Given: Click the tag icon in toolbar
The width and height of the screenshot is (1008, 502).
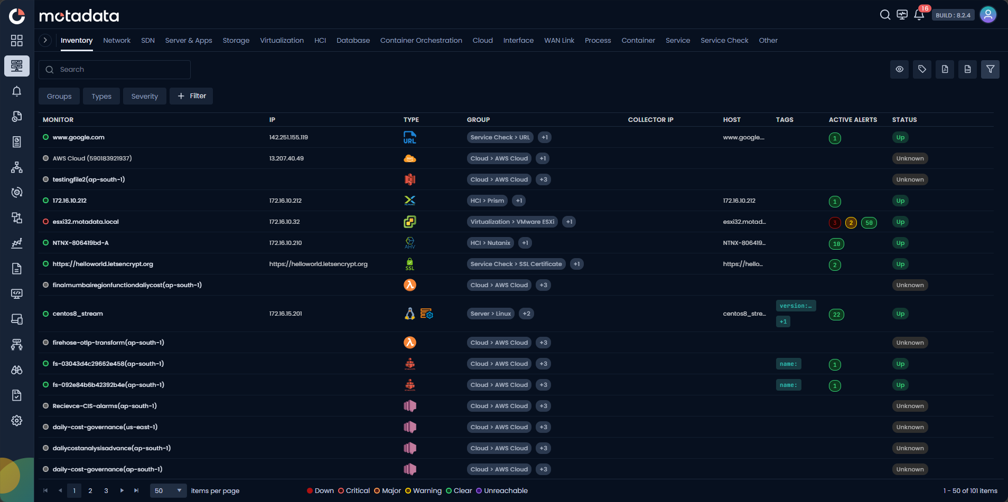Looking at the screenshot, I should click(x=922, y=69).
